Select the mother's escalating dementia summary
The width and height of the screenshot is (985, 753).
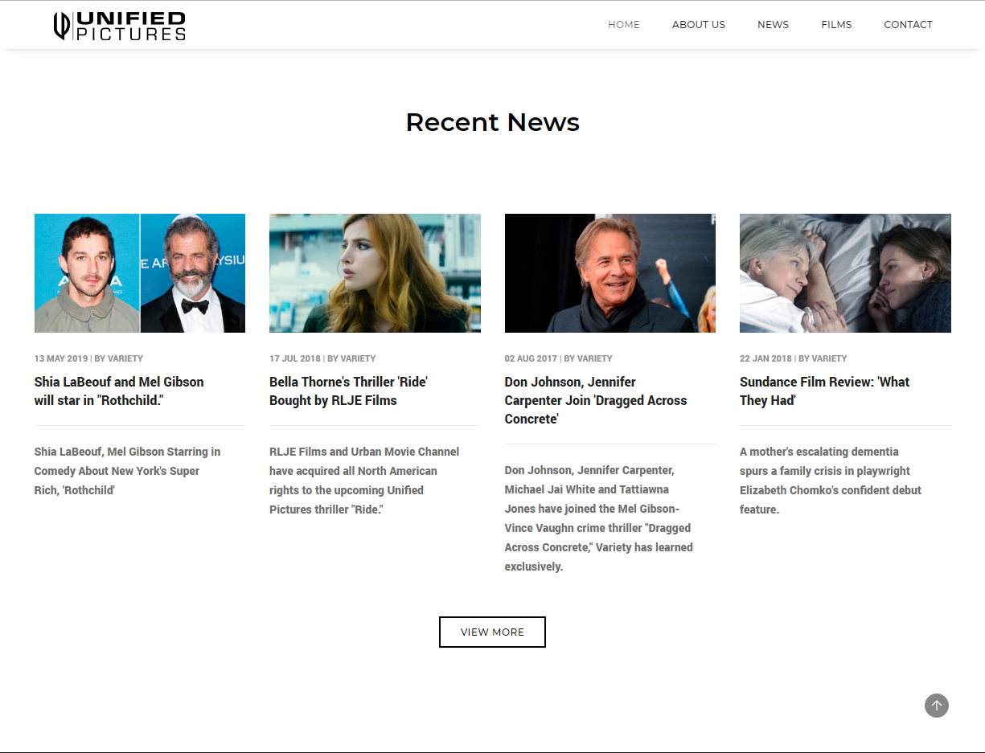830,481
